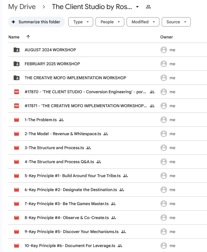Open the Type filter dropdown
207x252 pixels.
point(80,22)
